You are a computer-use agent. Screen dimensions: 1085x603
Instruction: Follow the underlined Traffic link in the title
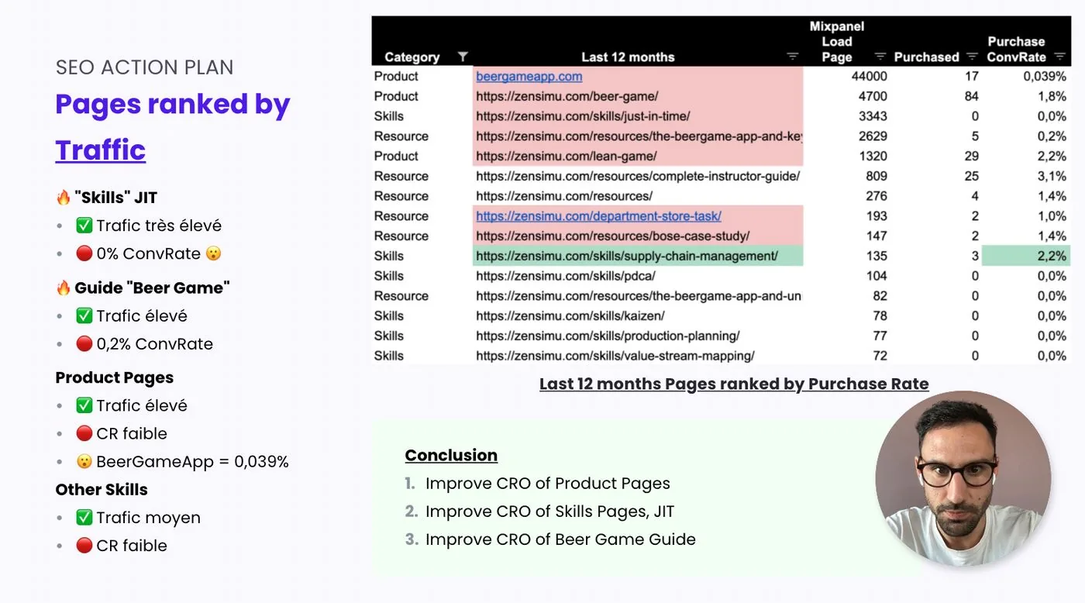(101, 150)
